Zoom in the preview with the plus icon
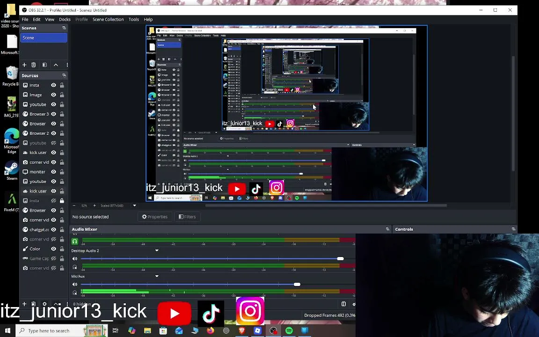The height and width of the screenshot is (337, 539). click(95, 205)
